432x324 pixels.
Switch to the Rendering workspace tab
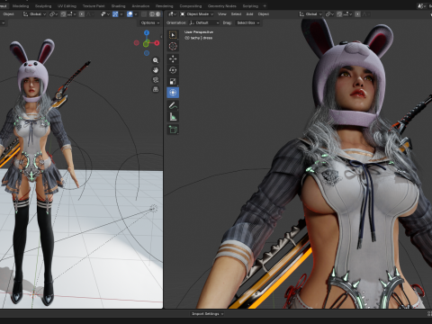point(164,5)
